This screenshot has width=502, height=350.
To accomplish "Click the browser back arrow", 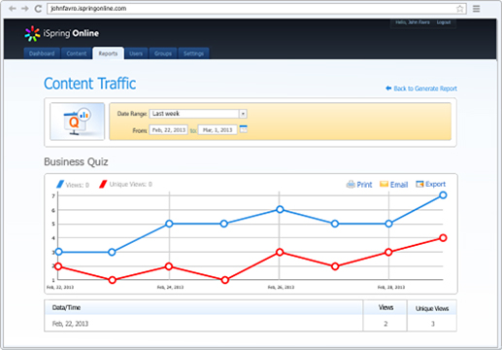I will click(13, 9).
